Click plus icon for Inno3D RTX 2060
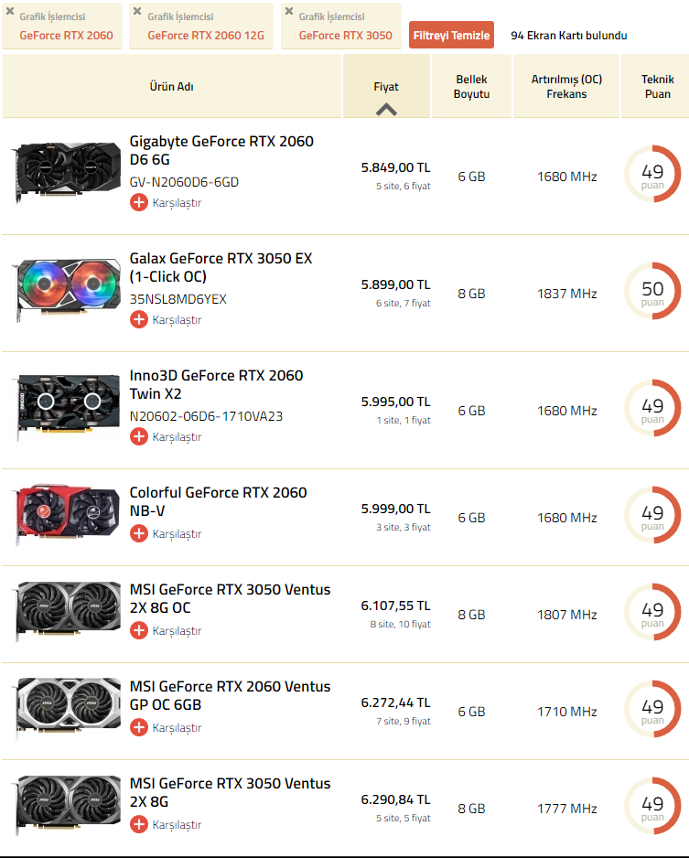Viewport: 689px width, 858px height. 139,437
